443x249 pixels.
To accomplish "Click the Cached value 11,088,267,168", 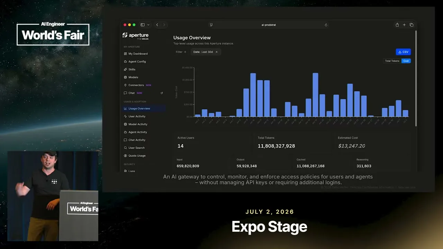I will [310, 166].
